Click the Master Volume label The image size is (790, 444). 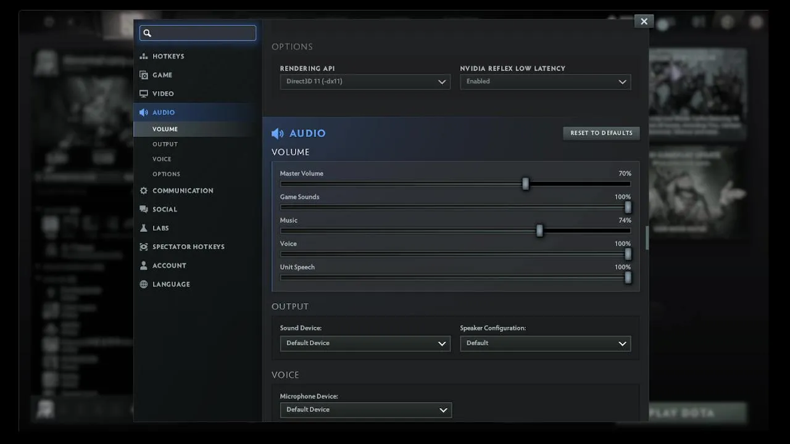(302, 174)
